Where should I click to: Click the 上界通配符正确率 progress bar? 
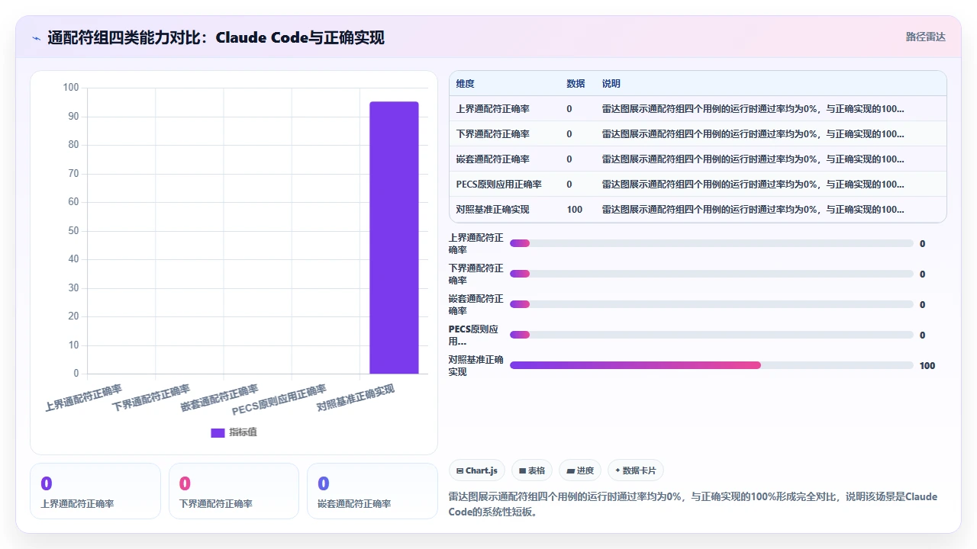click(x=711, y=243)
